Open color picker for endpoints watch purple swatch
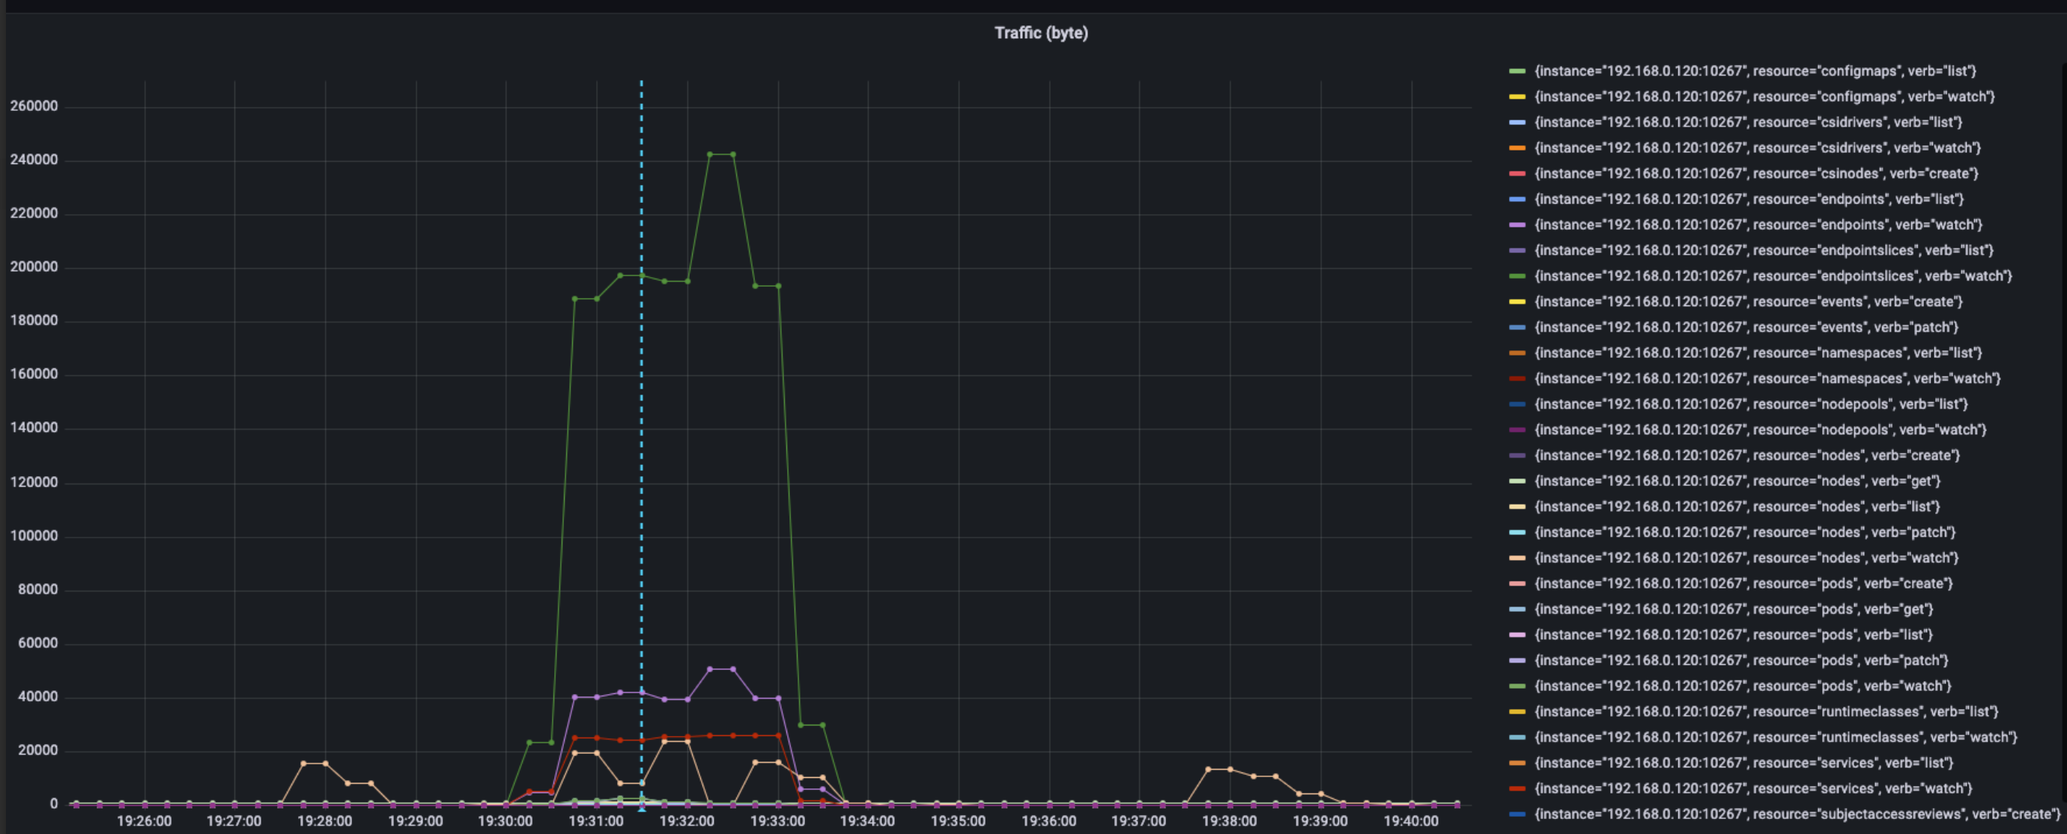Viewport: 2067px width, 834px height. click(1517, 225)
